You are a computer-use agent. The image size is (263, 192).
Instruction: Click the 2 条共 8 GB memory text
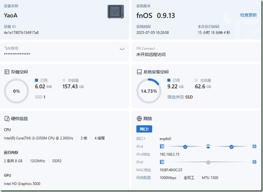pos(13,161)
